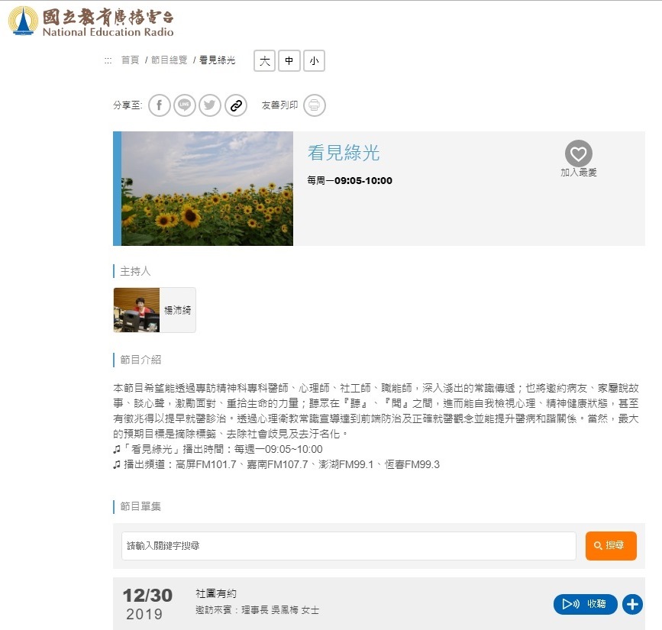
Task: Click the 每周一09:05-10:00 schedule text
Action: [350, 181]
